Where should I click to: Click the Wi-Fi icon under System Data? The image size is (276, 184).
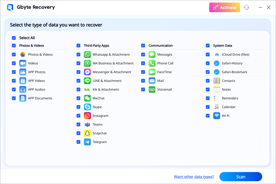[x=216, y=116]
